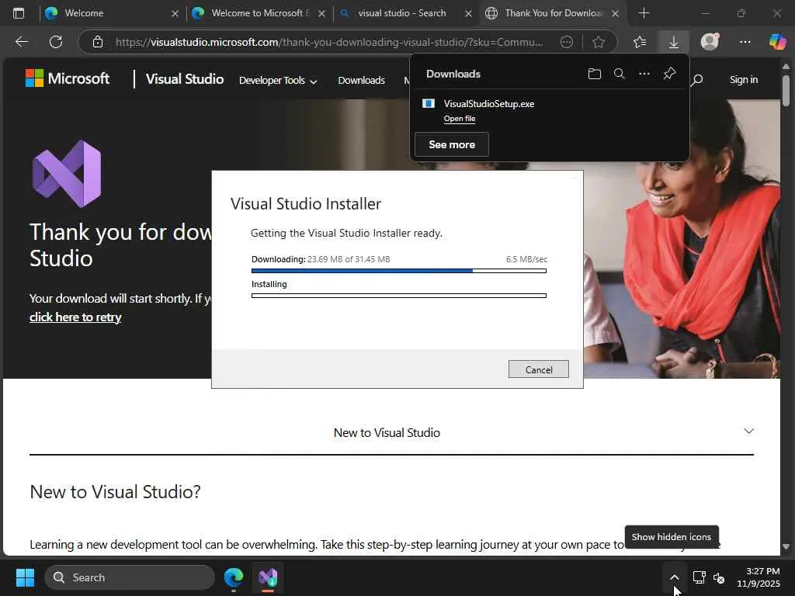Expand the New to Visual Studio chevron
The image size is (795, 596).
[749, 431]
